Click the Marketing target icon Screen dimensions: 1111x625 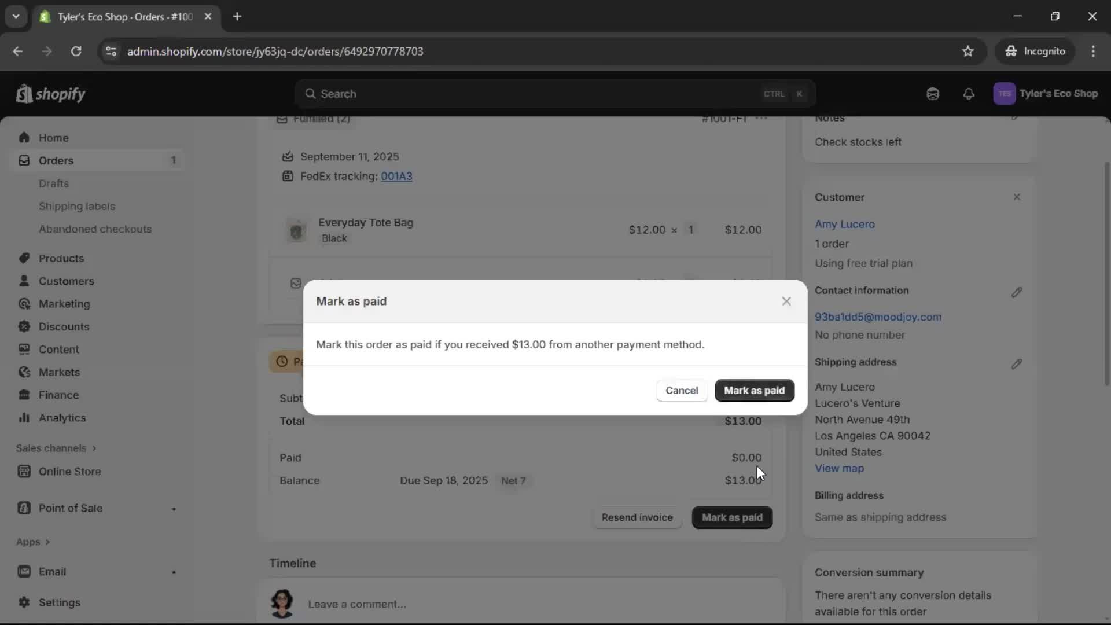(24, 304)
